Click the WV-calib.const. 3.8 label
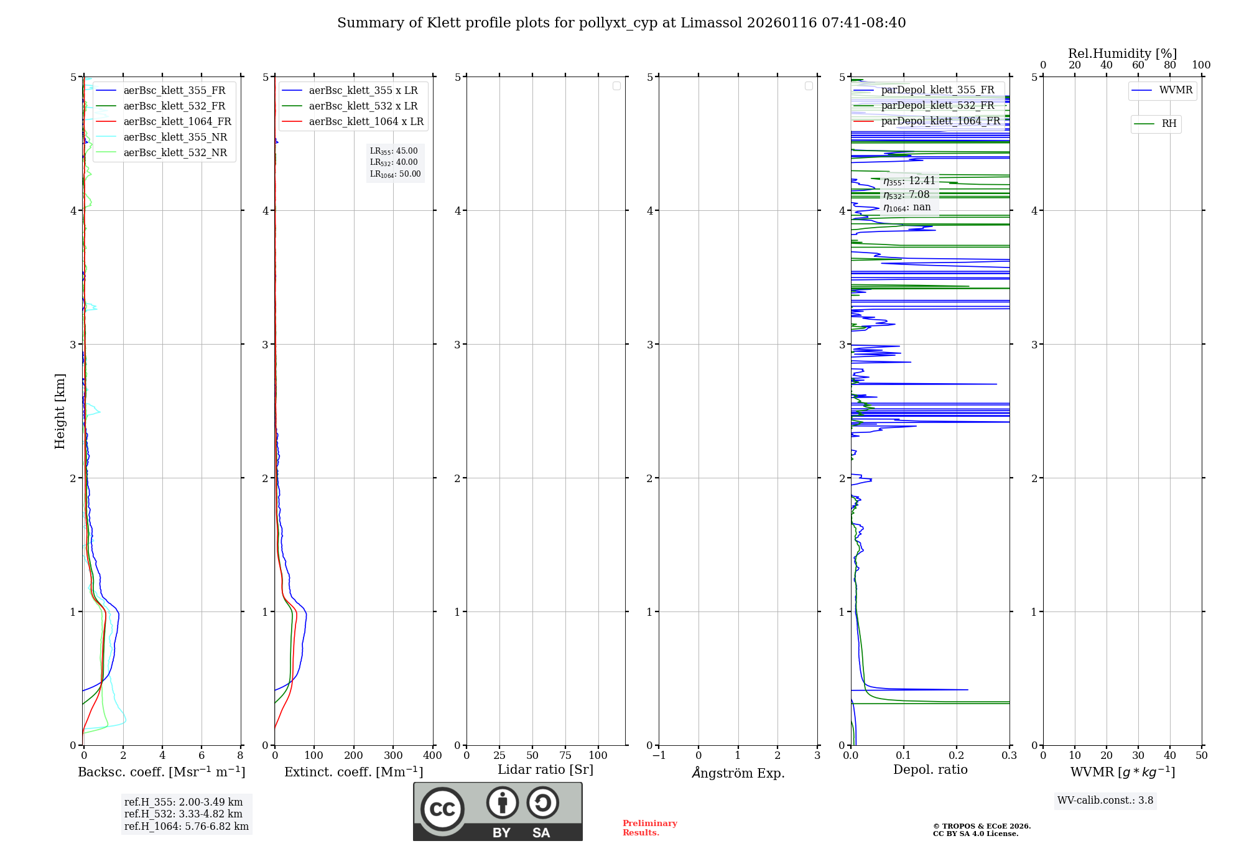This screenshot has height=846, width=1244. point(1105,801)
